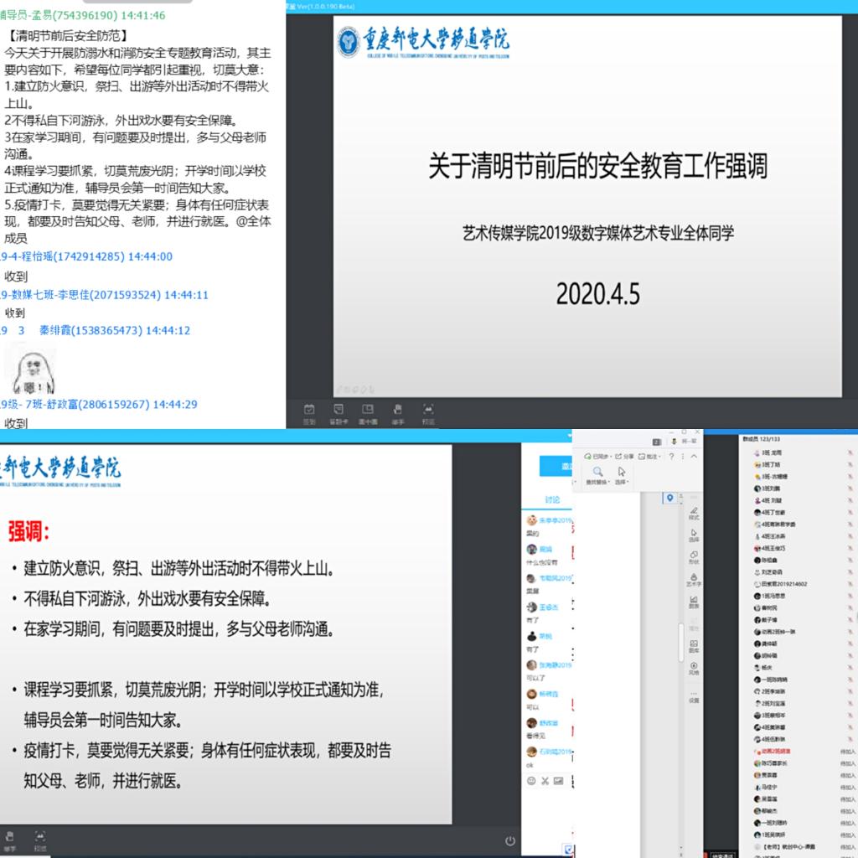The width and height of the screenshot is (858, 858).
Task: Click the insert image icon in discussion panel
Action: pyautogui.click(x=560, y=781)
